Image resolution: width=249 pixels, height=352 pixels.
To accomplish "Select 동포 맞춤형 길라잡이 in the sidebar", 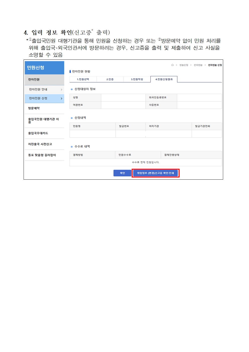I will tap(42, 155).
